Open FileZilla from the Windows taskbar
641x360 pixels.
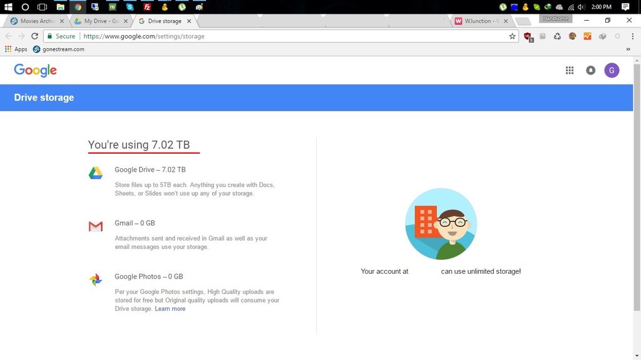147,7
